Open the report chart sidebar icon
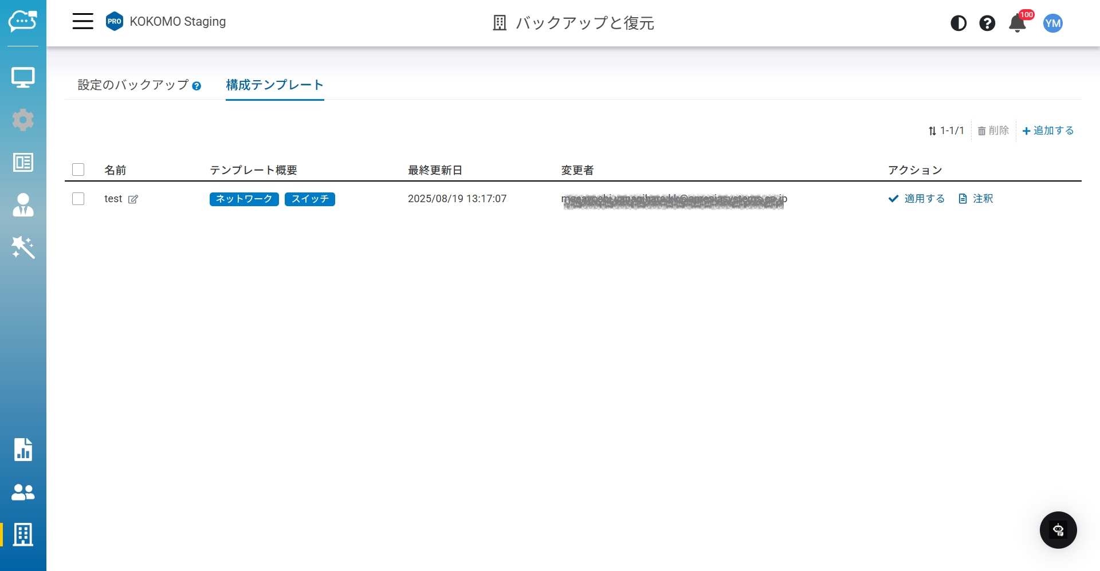The height and width of the screenshot is (571, 1100). (23, 450)
